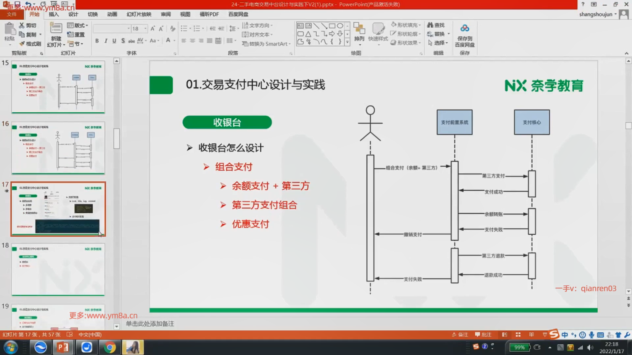Click the Cut (剪切) icon
The width and height of the screenshot is (632, 355).
(x=22, y=25)
